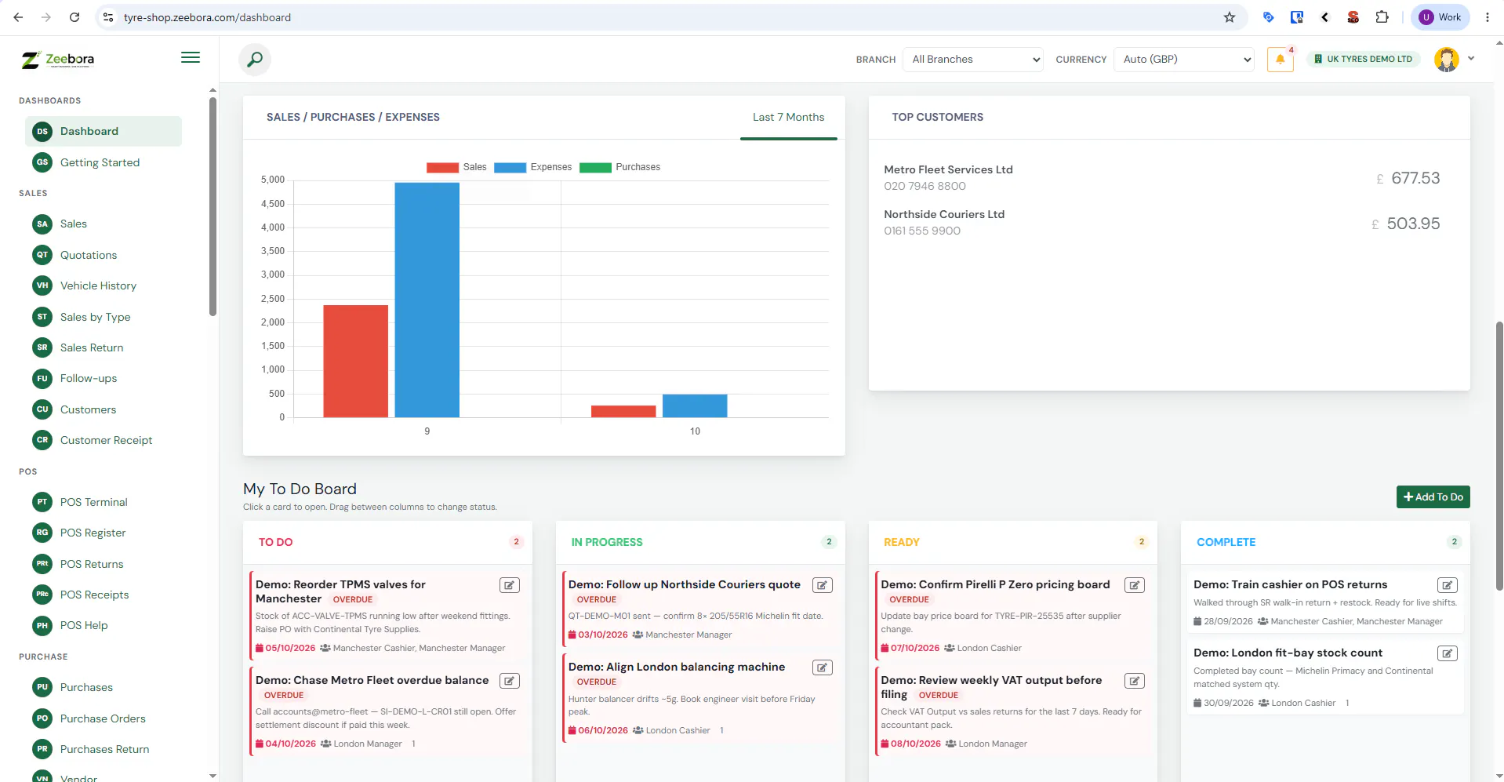Open Northside Couriers Ltd customer
This screenshot has height=782, width=1504.
pyautogui.click(x=944, y=214)
